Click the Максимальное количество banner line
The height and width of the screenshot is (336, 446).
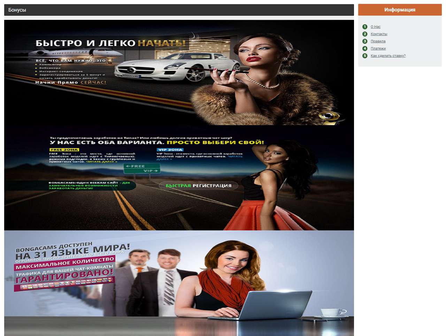tap(65, 263)
